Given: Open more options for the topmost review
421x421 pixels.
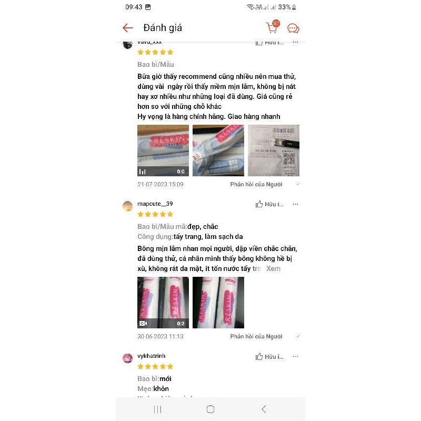Looking at the screenshot, I should [295, 42].
